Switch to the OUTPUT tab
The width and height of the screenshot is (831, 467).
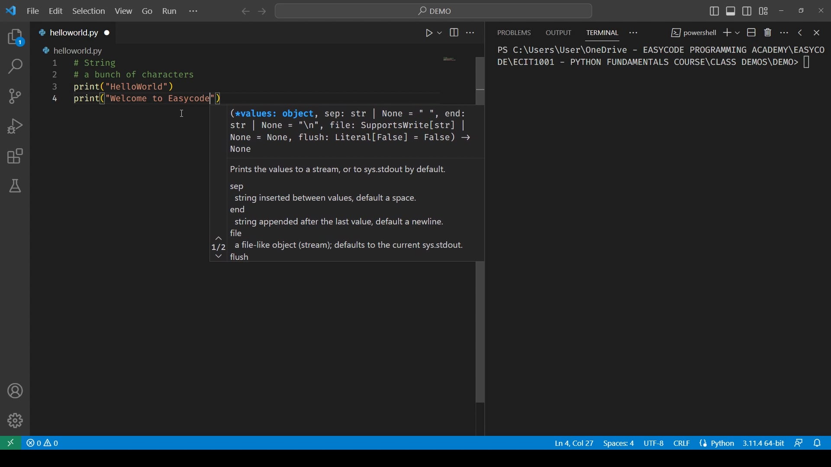point(558,32)
